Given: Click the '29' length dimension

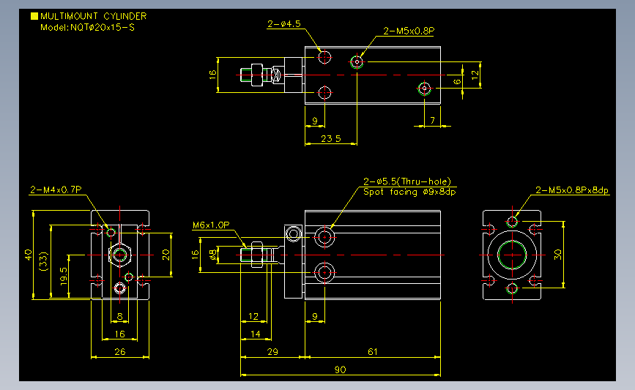Looking at the screenshot, I should coord(272,352).
